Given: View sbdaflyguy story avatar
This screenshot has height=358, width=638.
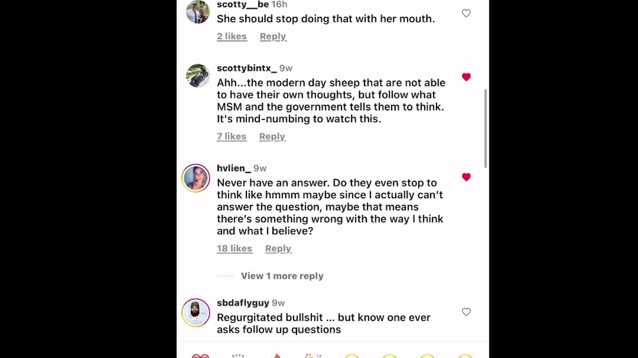Looking at the screenshot, I should (196, 312).
